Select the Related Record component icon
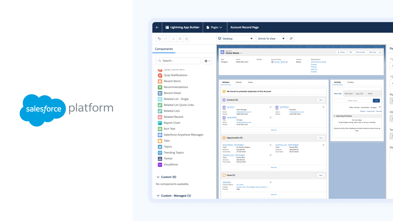This screenshot has height=221, width=393. pos(160,117)
